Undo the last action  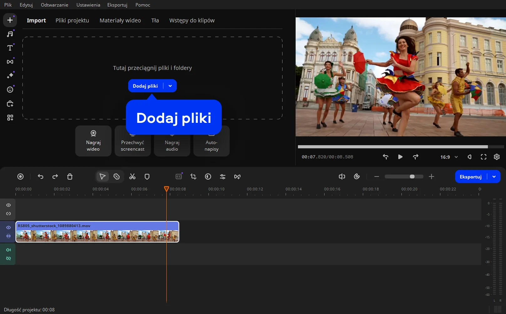[x=40, y=177]
